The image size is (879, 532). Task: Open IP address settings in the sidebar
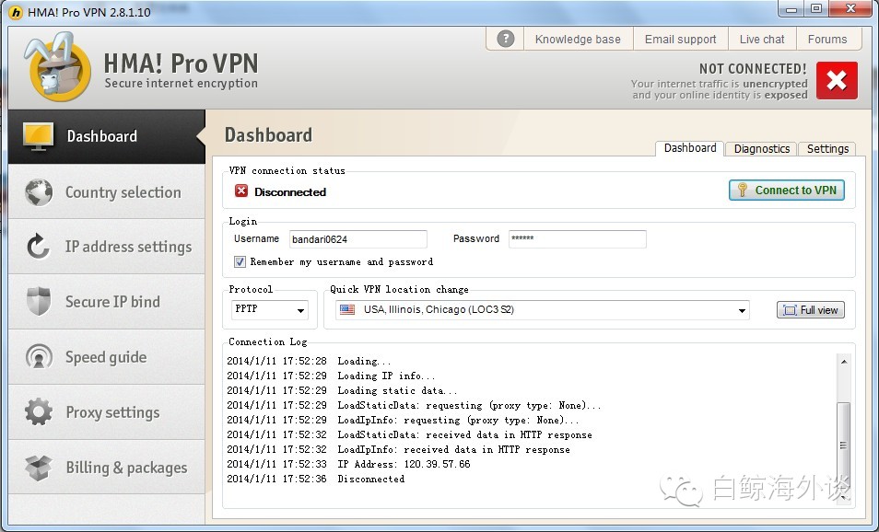tap(107, 247)
